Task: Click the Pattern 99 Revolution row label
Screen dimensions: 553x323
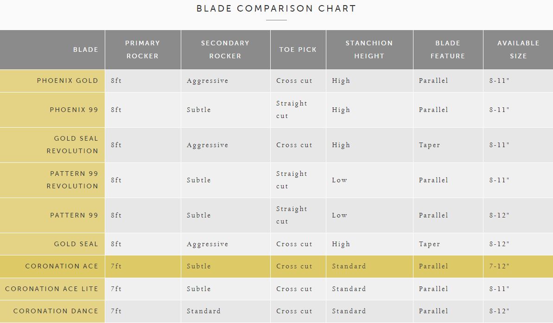Action: click(72, 180)
